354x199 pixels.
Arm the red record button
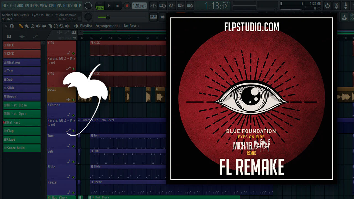127,6
